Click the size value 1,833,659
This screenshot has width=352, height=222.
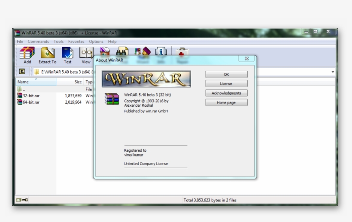coord(73,96)
